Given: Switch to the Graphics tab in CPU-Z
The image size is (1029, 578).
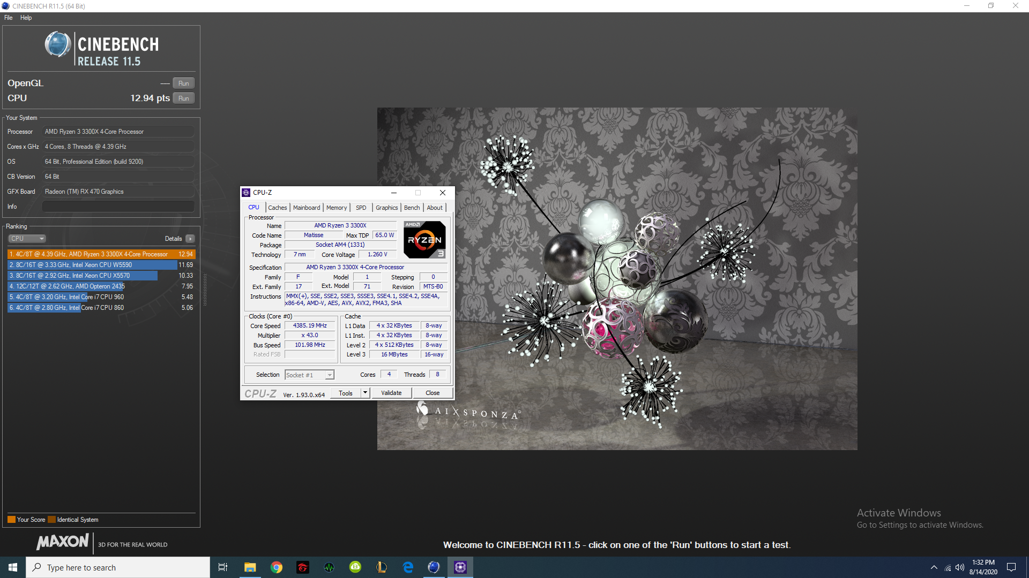Looking at the screenshot, I should coord(387,208).
